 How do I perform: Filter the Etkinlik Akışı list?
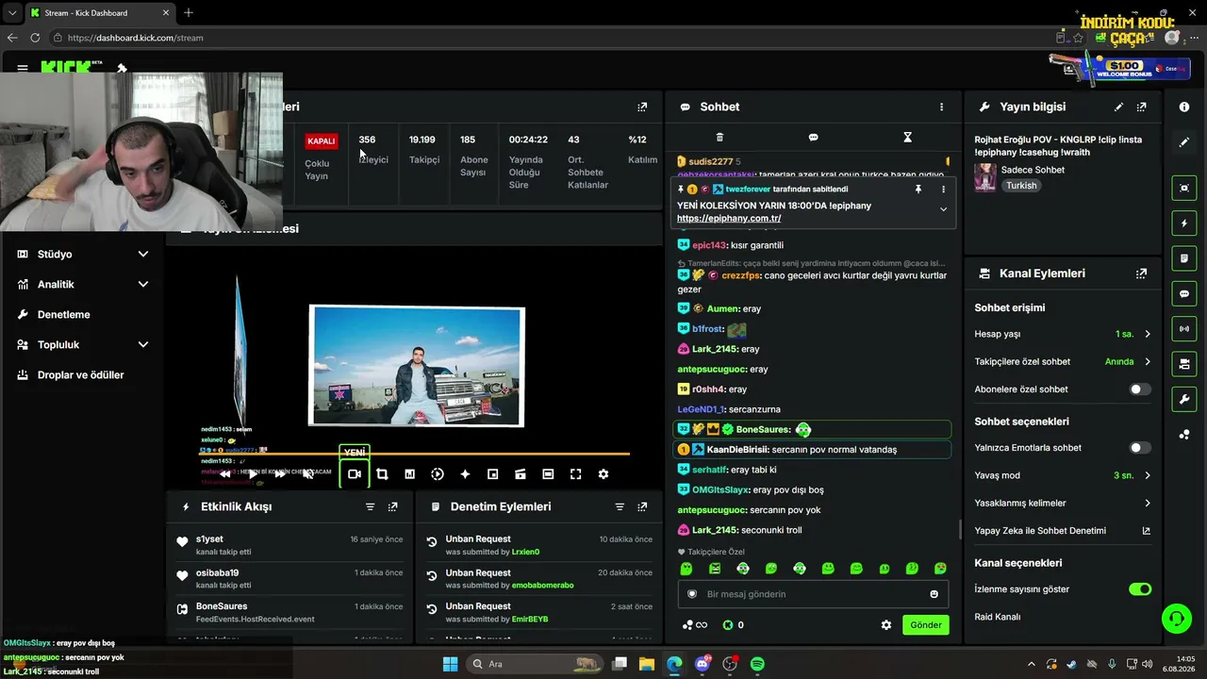click(371, 506)
